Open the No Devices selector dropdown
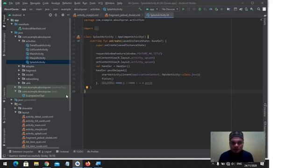The image size is (299, 168). (170, 9)
